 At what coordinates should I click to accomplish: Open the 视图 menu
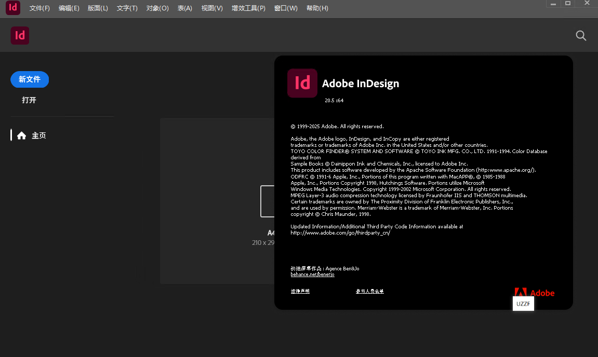point(211,8)
